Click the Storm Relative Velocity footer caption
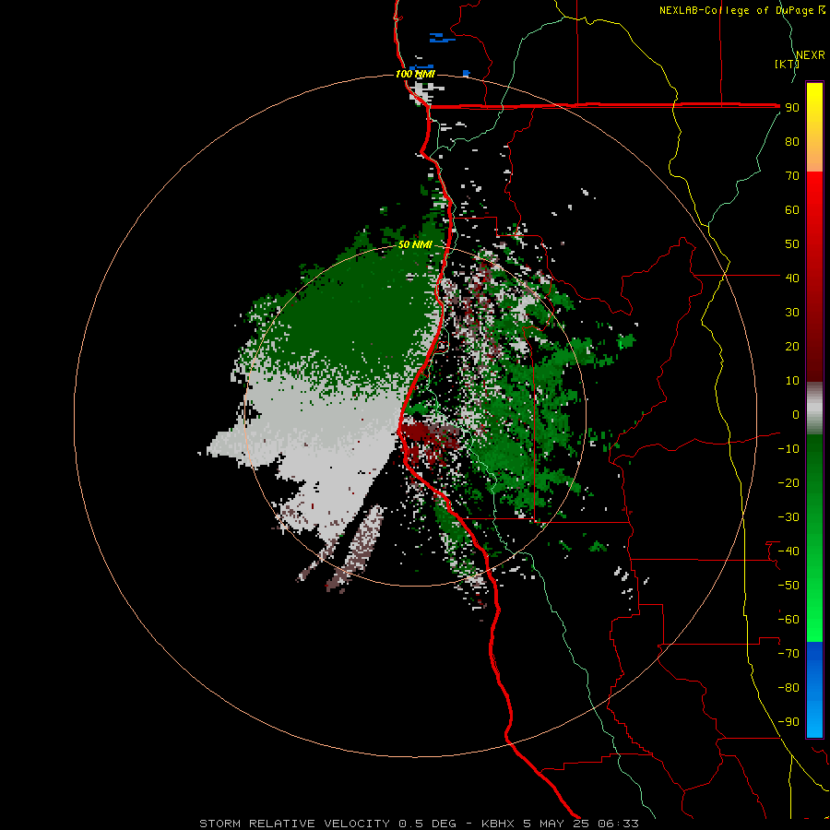Screen dimensions: 830x830 click(x=419, y=824)
